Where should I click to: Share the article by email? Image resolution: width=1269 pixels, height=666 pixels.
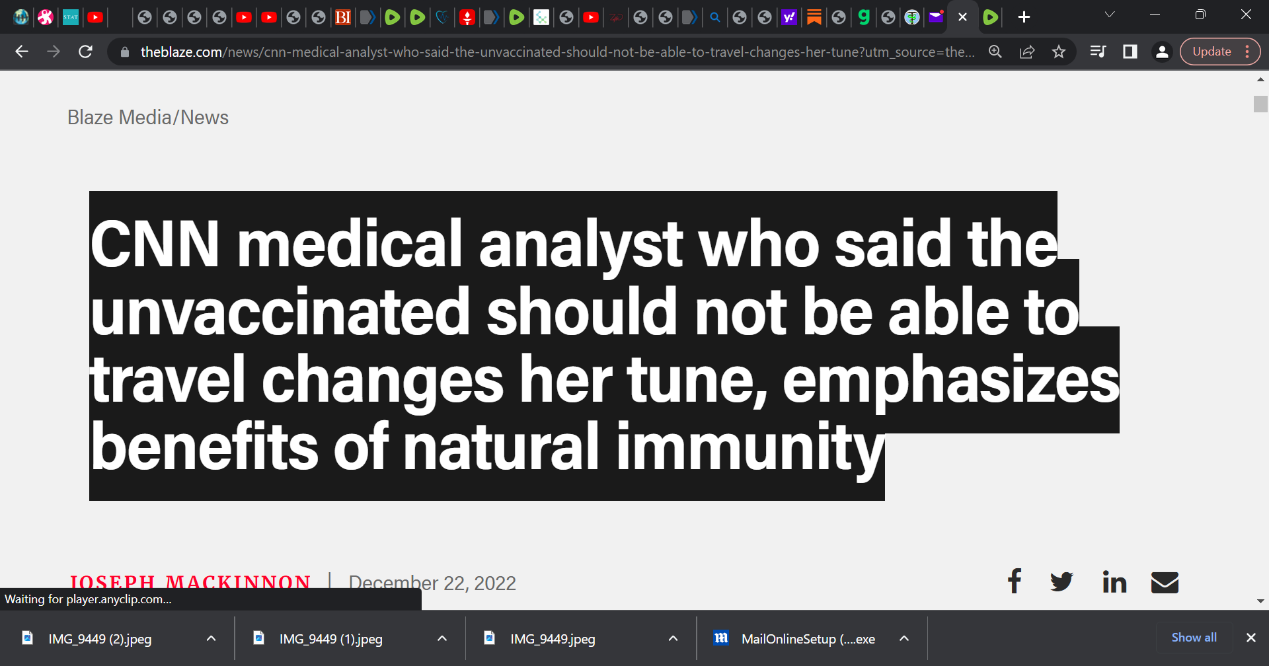tap(1165, 582)
